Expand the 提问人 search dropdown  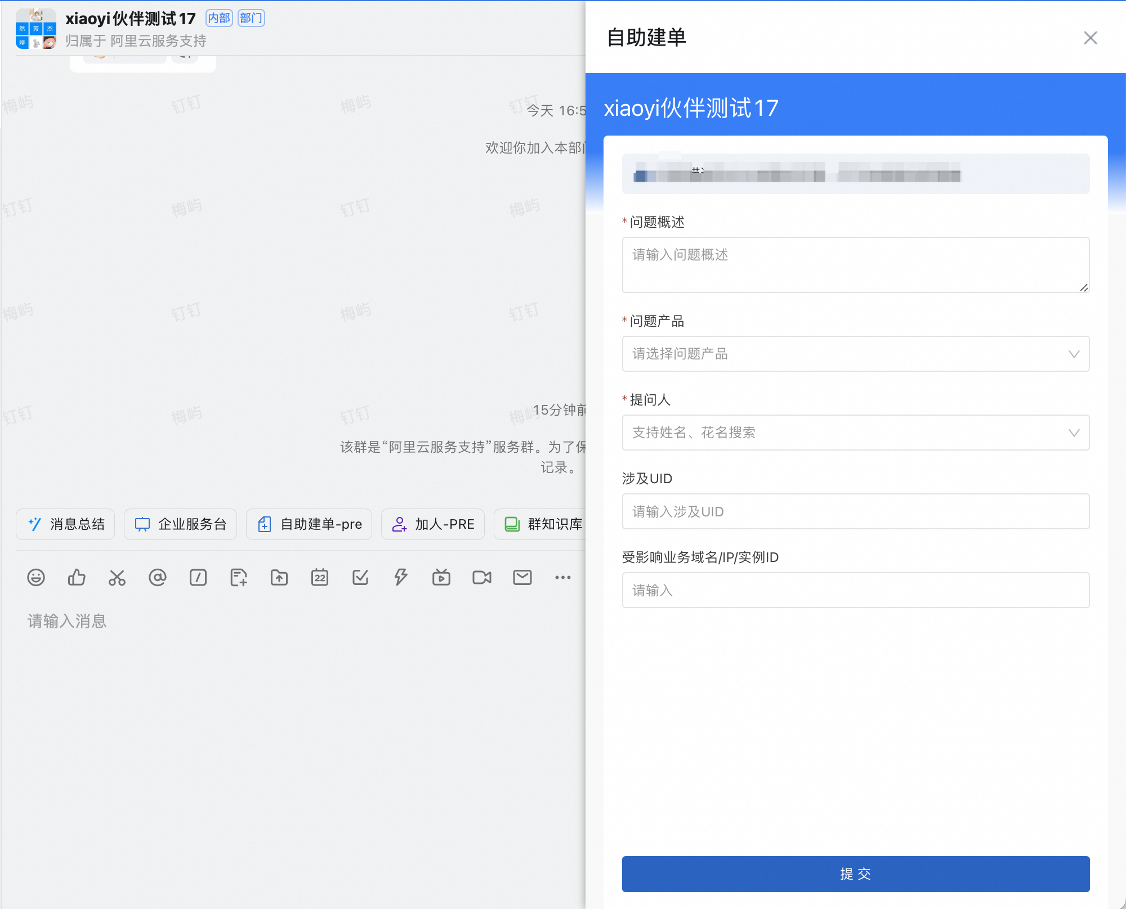(856, 433)
